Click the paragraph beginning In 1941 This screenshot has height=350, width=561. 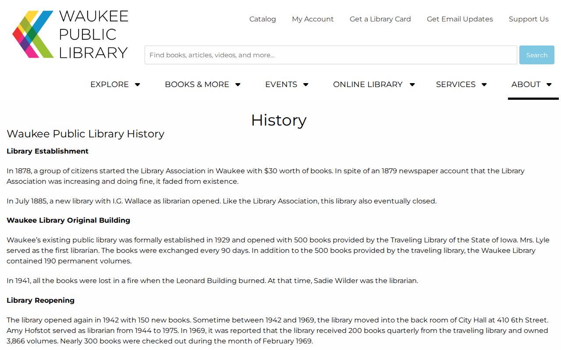click(x=212, y=281)
